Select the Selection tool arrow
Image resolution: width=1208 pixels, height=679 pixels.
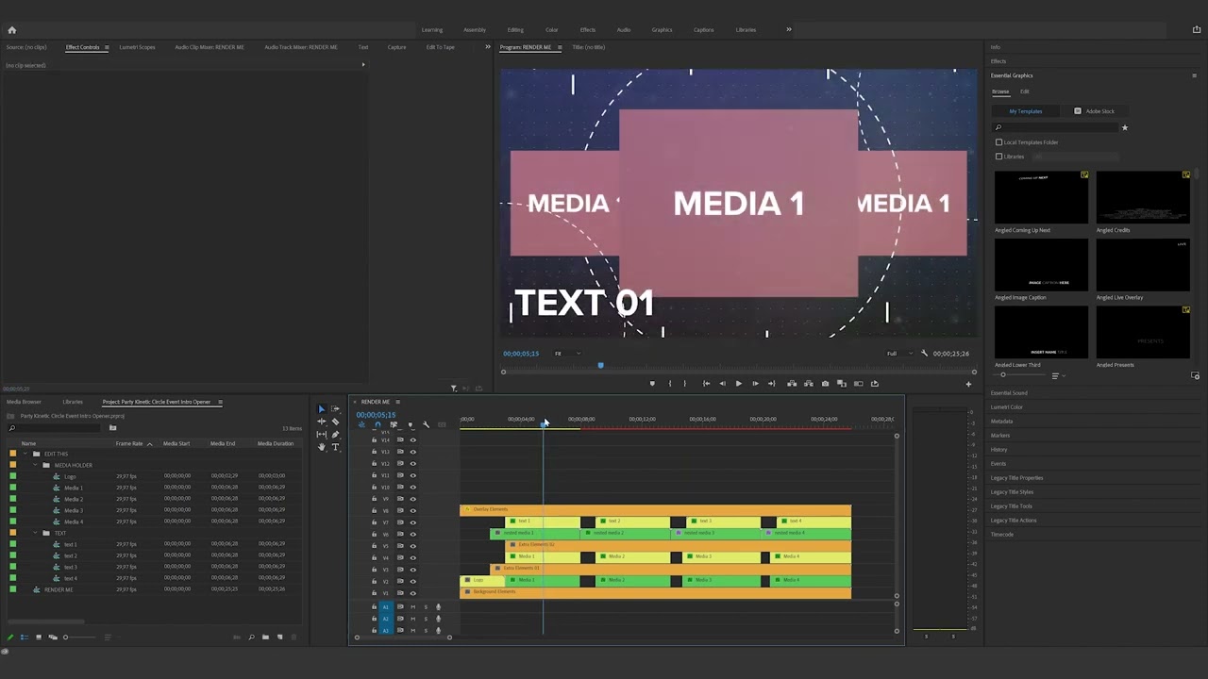coord(321,409)
